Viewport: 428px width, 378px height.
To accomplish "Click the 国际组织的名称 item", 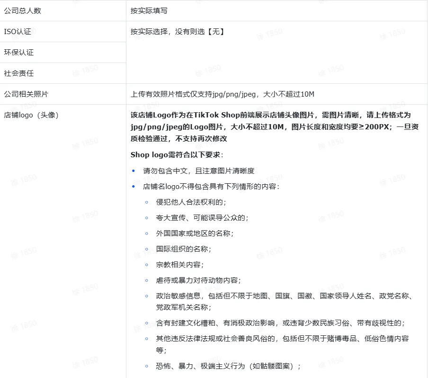I will tap(184, 249).
